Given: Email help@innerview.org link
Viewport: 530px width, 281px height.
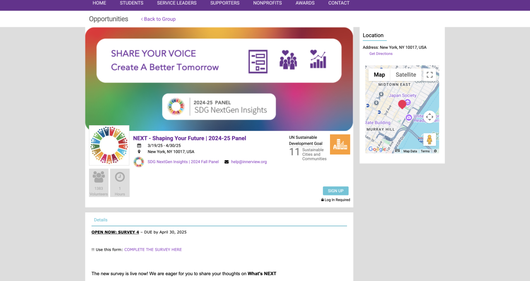Looking at the screenshot, I should coord(249,162).
